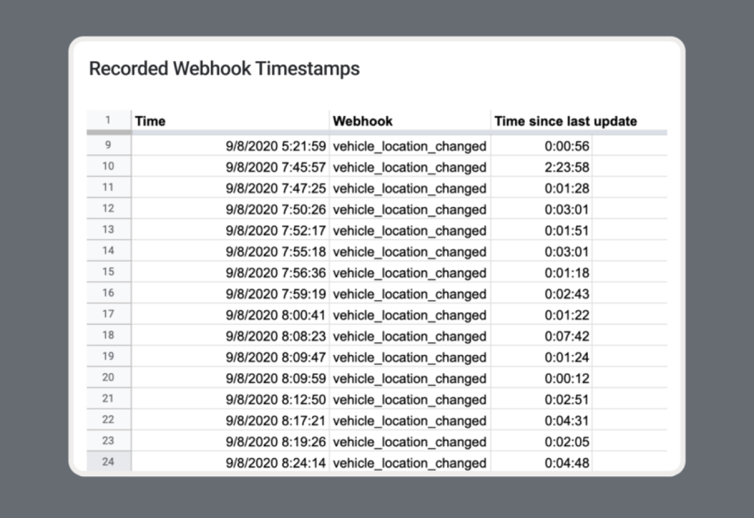
Task: Select row number 14 header
Action: pos(108,251)
